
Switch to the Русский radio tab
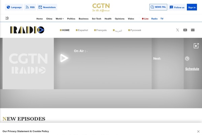click(135, 30)
